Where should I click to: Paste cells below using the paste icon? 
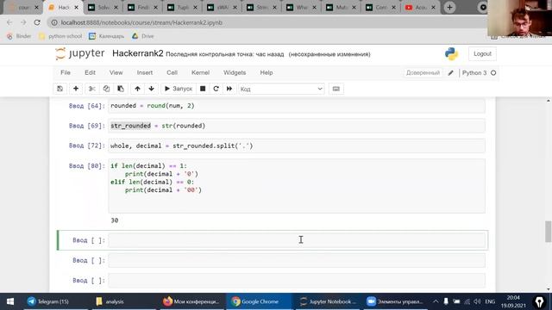point(121,89)
